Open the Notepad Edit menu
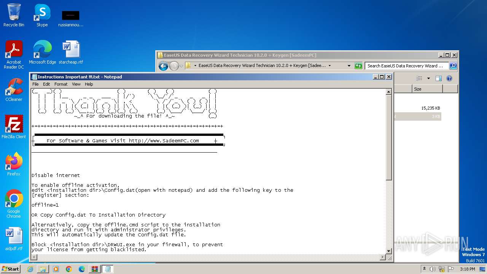This screenshot has height=274, width=487. [x=46, y=84]
